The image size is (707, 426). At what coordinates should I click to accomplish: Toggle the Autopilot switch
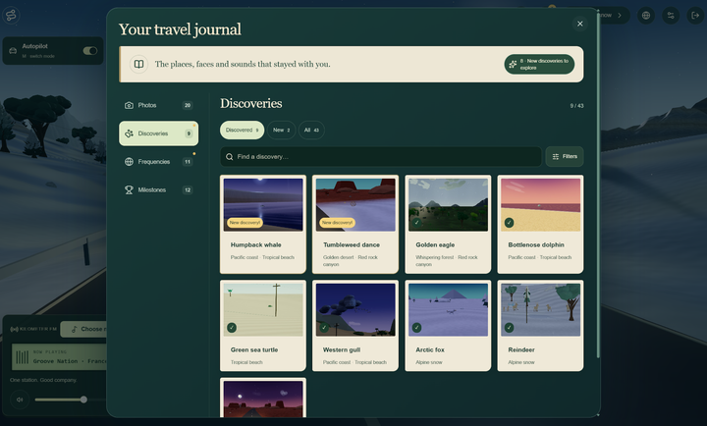click(x=90, y=50)
